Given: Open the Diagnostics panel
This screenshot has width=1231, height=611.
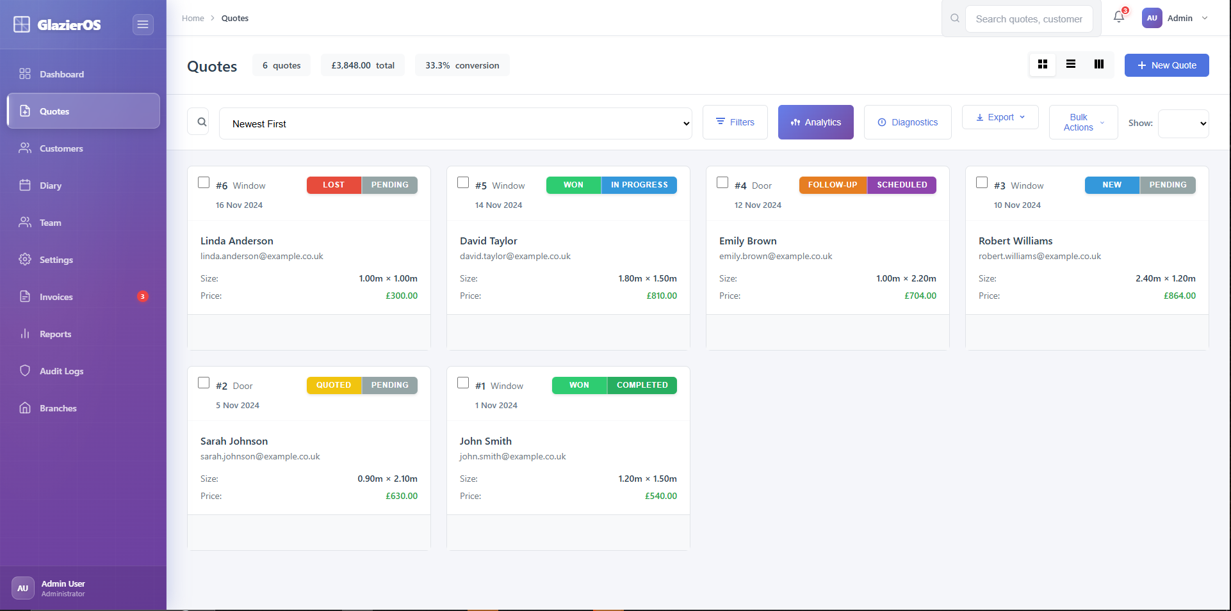Looking at the screenshot, I should click(908, 122).
